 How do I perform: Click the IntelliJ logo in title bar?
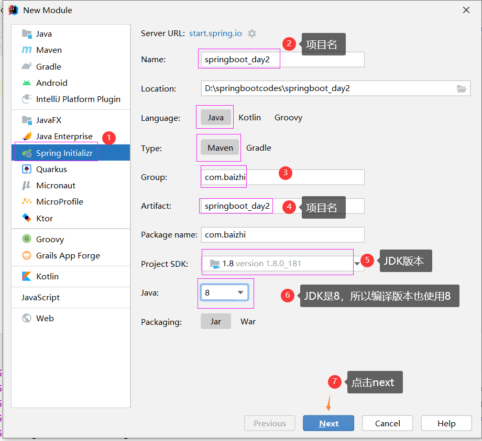(13, 10)
